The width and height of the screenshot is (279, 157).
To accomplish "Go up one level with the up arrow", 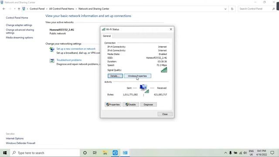I will click(19, 9).
